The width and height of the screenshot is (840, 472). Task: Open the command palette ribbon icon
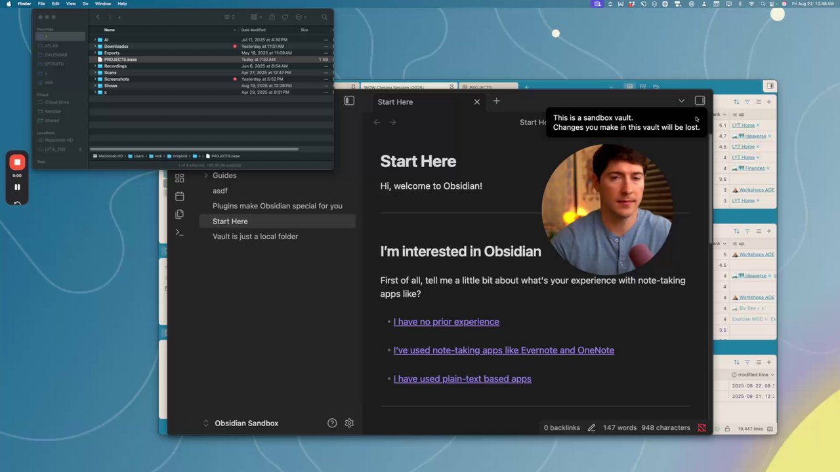tap(180, 232)
